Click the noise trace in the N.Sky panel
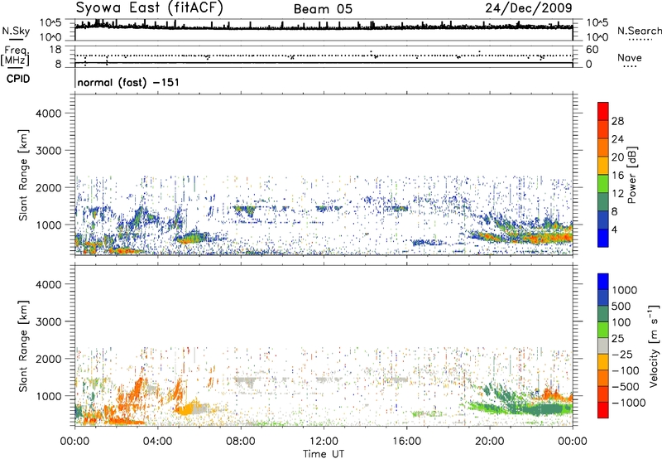Viewport: 662px width, 459px height. click(x=324, y=27)
